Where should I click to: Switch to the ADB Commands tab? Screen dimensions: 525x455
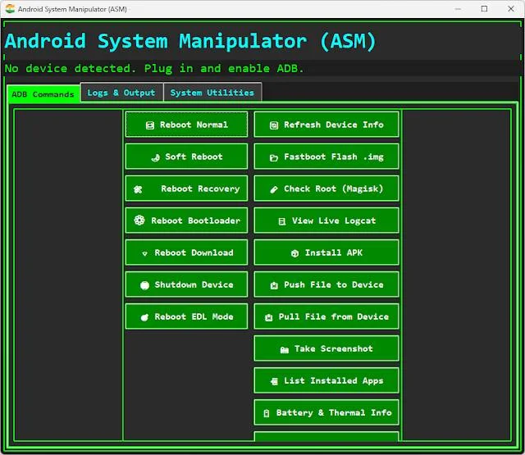click(43, 94)
